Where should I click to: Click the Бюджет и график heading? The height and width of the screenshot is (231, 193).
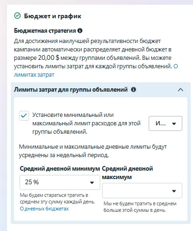(53, 16)
